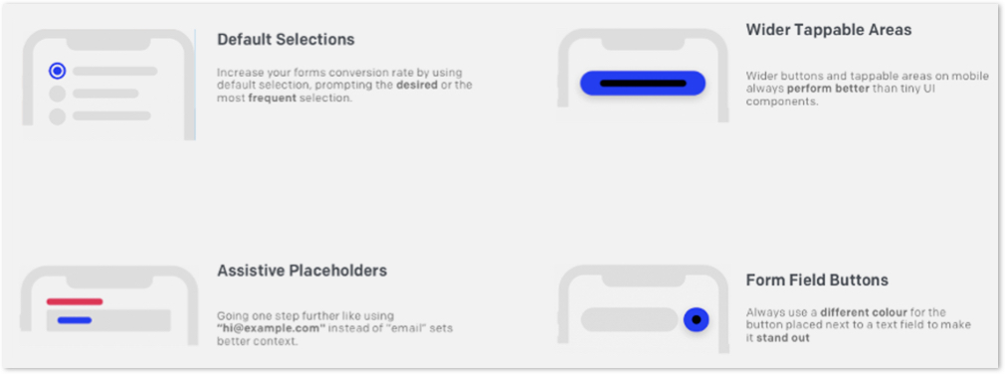Select the blue selected radio button

point(58,71)
